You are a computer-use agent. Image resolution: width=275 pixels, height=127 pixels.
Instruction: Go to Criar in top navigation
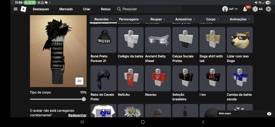87,9
